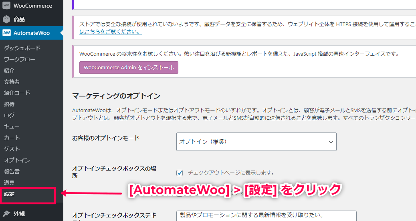Toggle チェックアウトページに表示します checkbox

(180, 173)
